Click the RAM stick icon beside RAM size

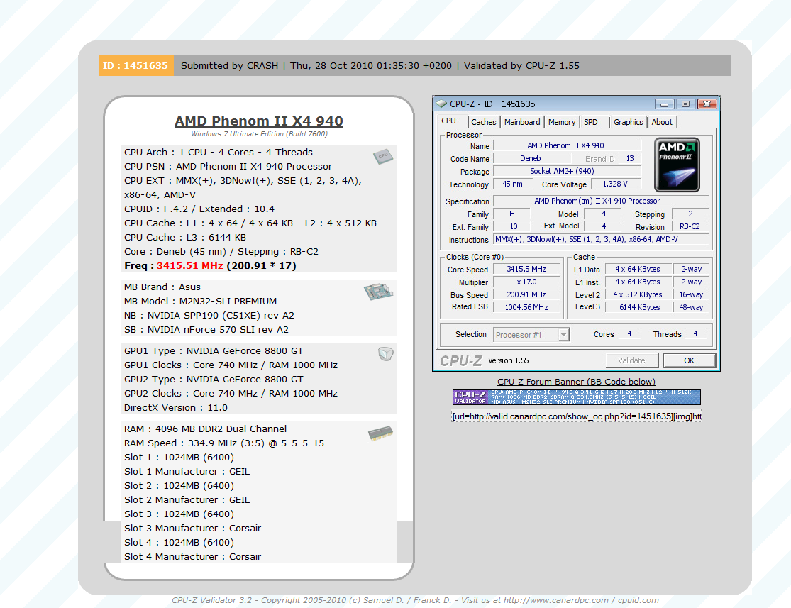[380, 433]
